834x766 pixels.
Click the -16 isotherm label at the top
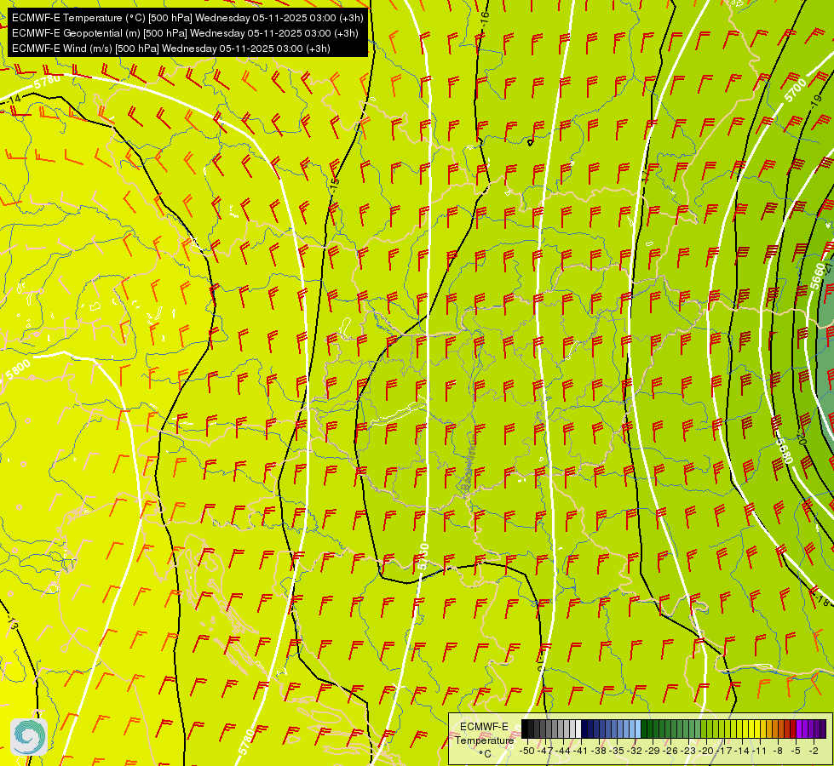click(485, 21)
